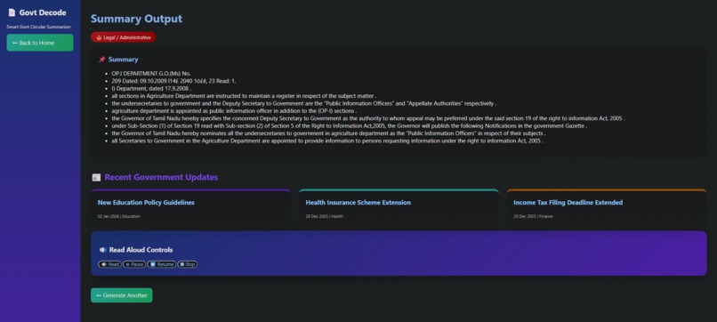Click the bullet about maintaining a register
Viewport: 717px width, 322px height.
pyautogui.click(x=244, y=96)
